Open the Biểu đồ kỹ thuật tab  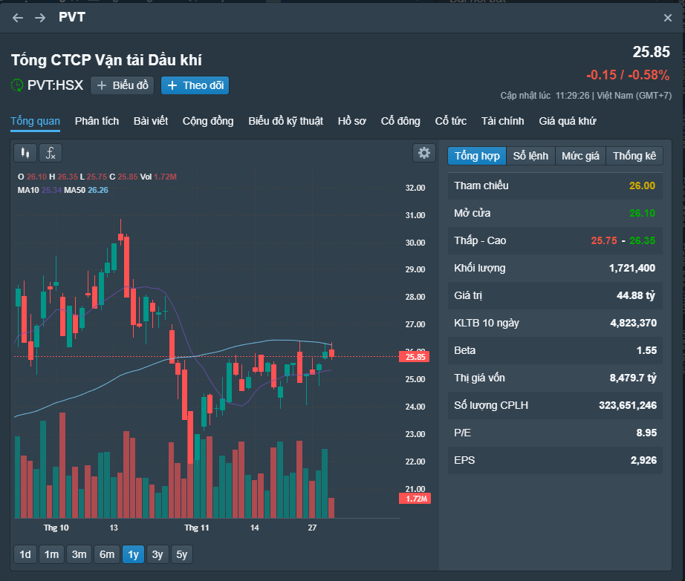tap(286, 121)
